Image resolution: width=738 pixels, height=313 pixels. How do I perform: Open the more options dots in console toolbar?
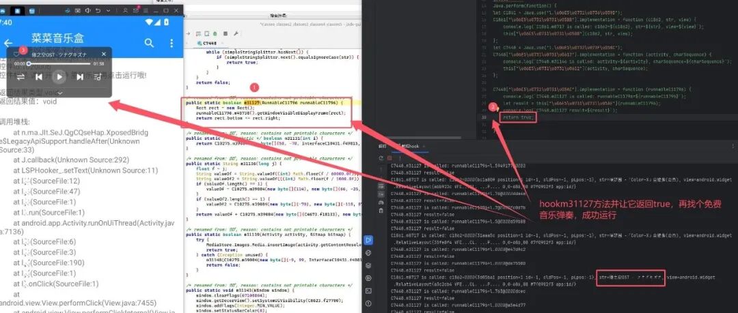(x=398, y=158)
